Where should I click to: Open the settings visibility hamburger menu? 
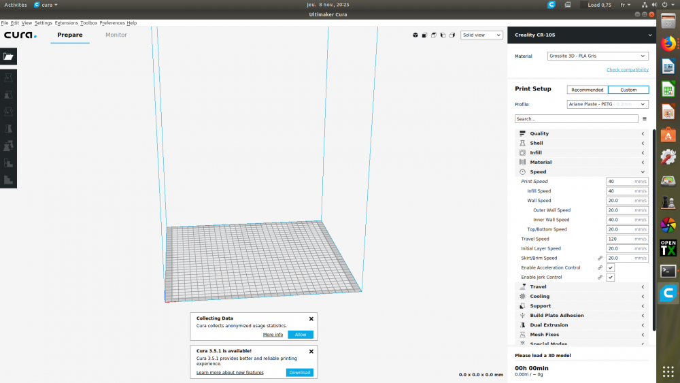pos(645,119)
